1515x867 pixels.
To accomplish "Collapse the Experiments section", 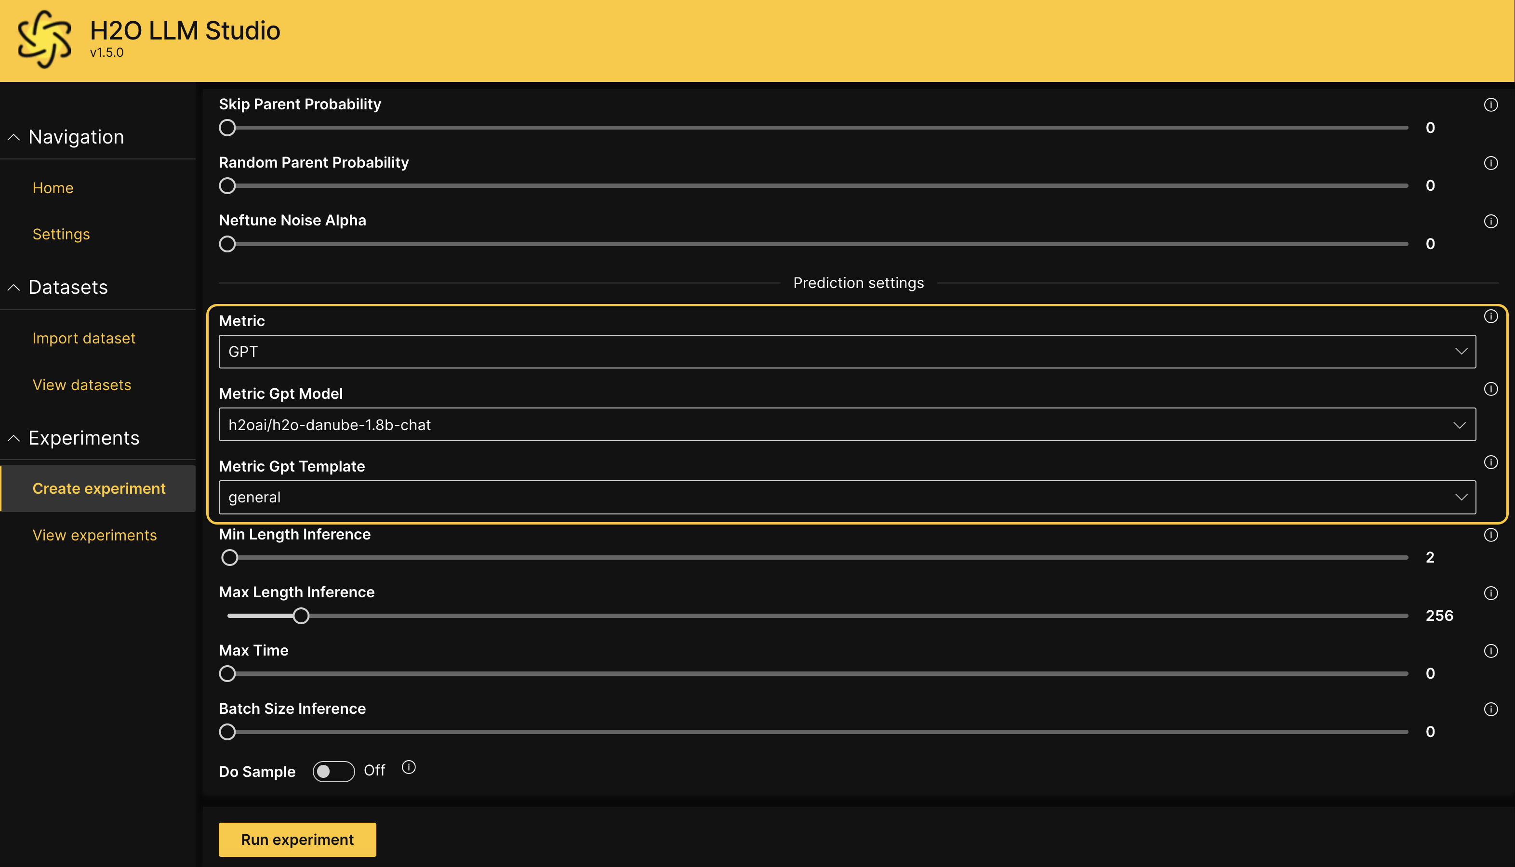I will (x=13, y=438).
